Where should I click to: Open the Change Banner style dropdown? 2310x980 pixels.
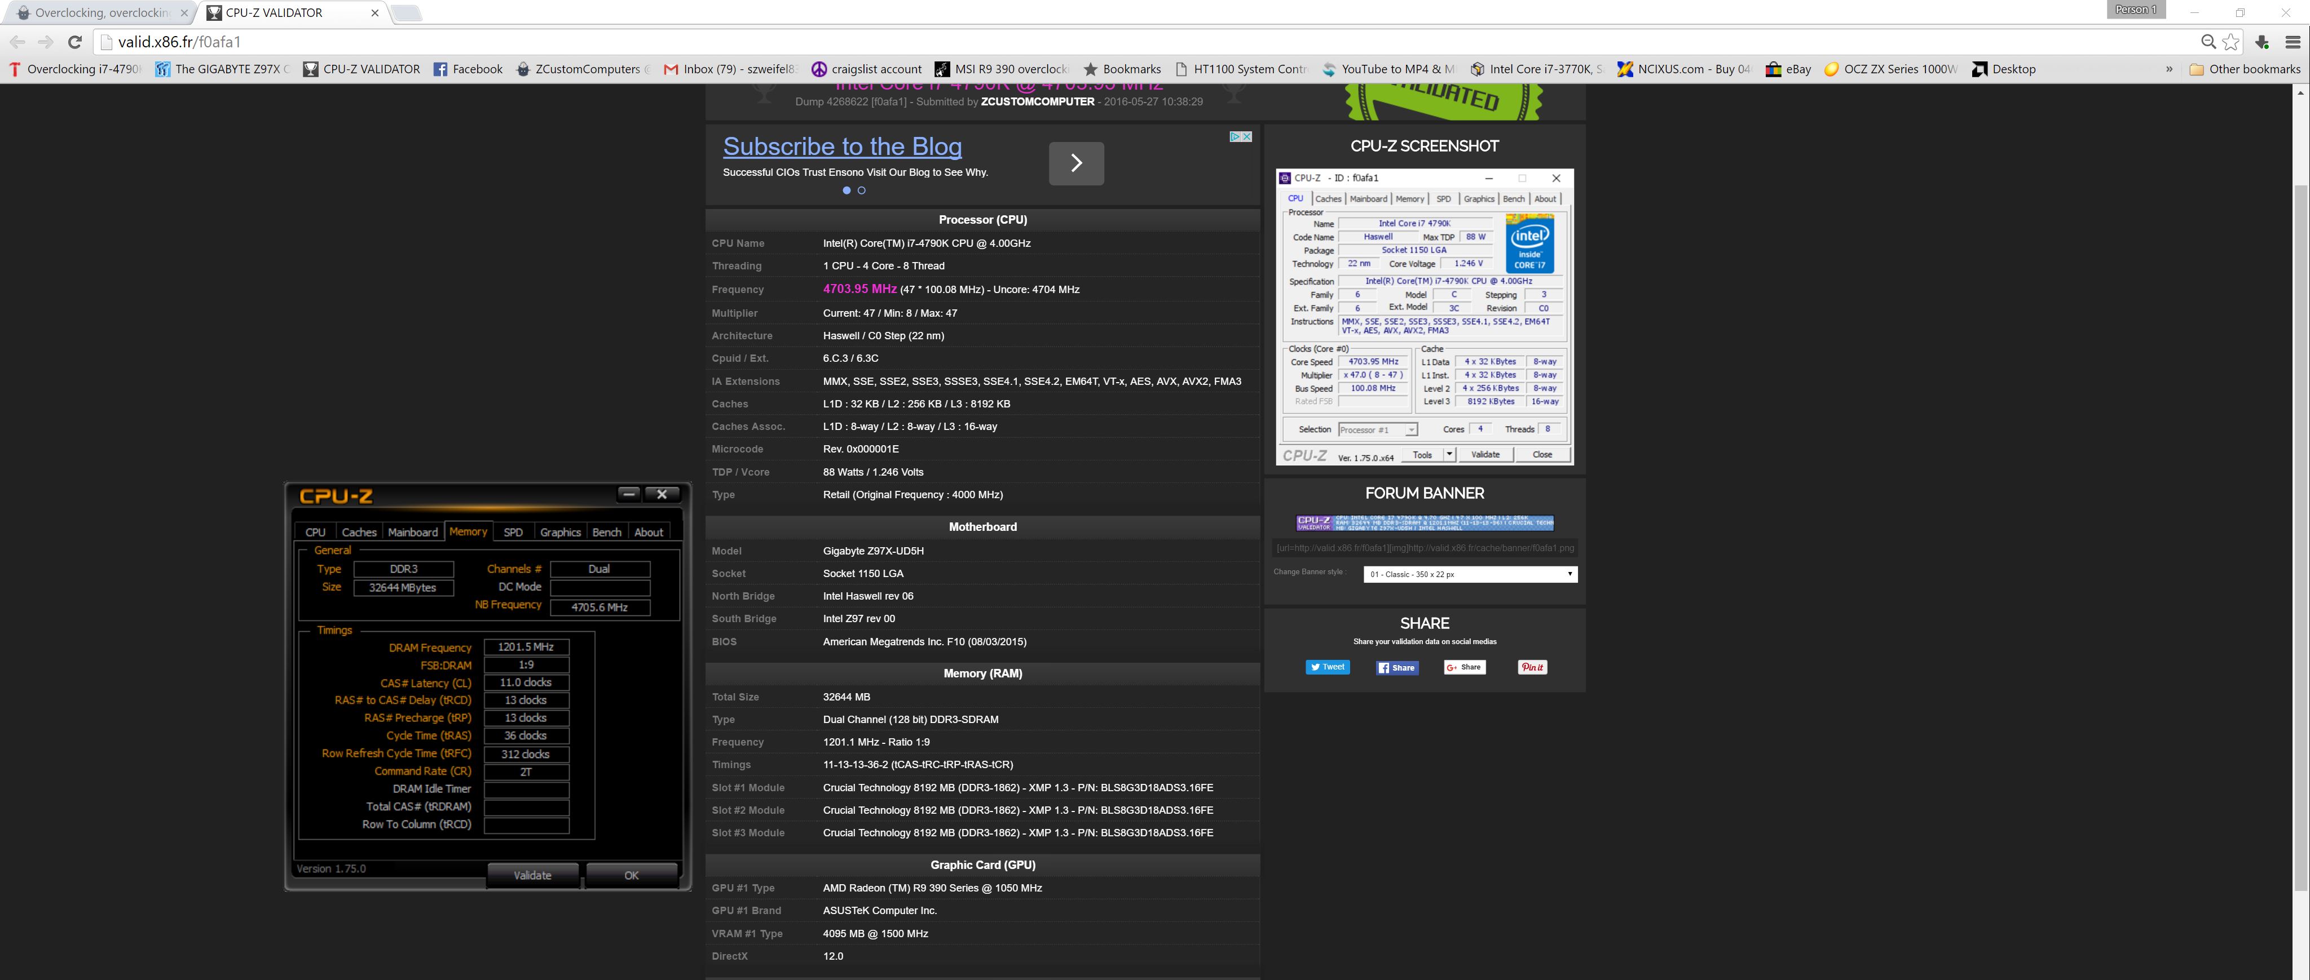[x=1470, y=574]
